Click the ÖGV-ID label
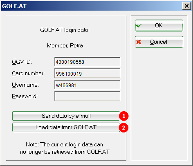The height and width of the screenshot is (166, 193). [x=22, y=62]
